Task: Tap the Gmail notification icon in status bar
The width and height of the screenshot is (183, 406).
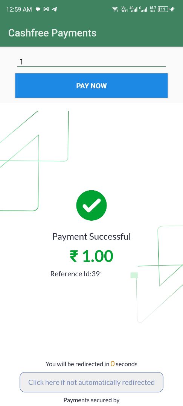Action: (46, 9)
